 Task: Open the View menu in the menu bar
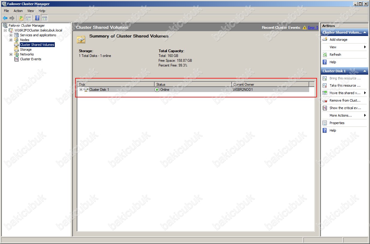(x=31, y=11)
